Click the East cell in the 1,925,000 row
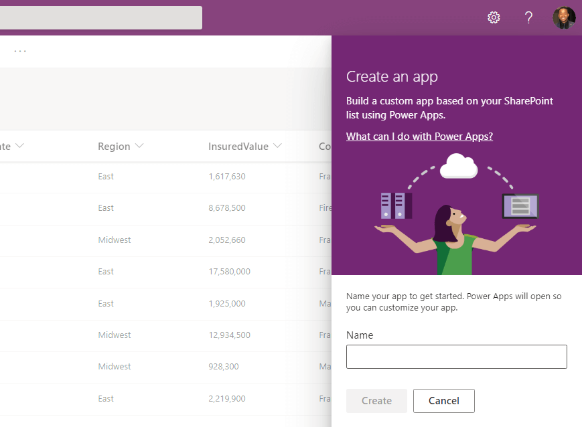The image size is (582, 427). (106, 303)
